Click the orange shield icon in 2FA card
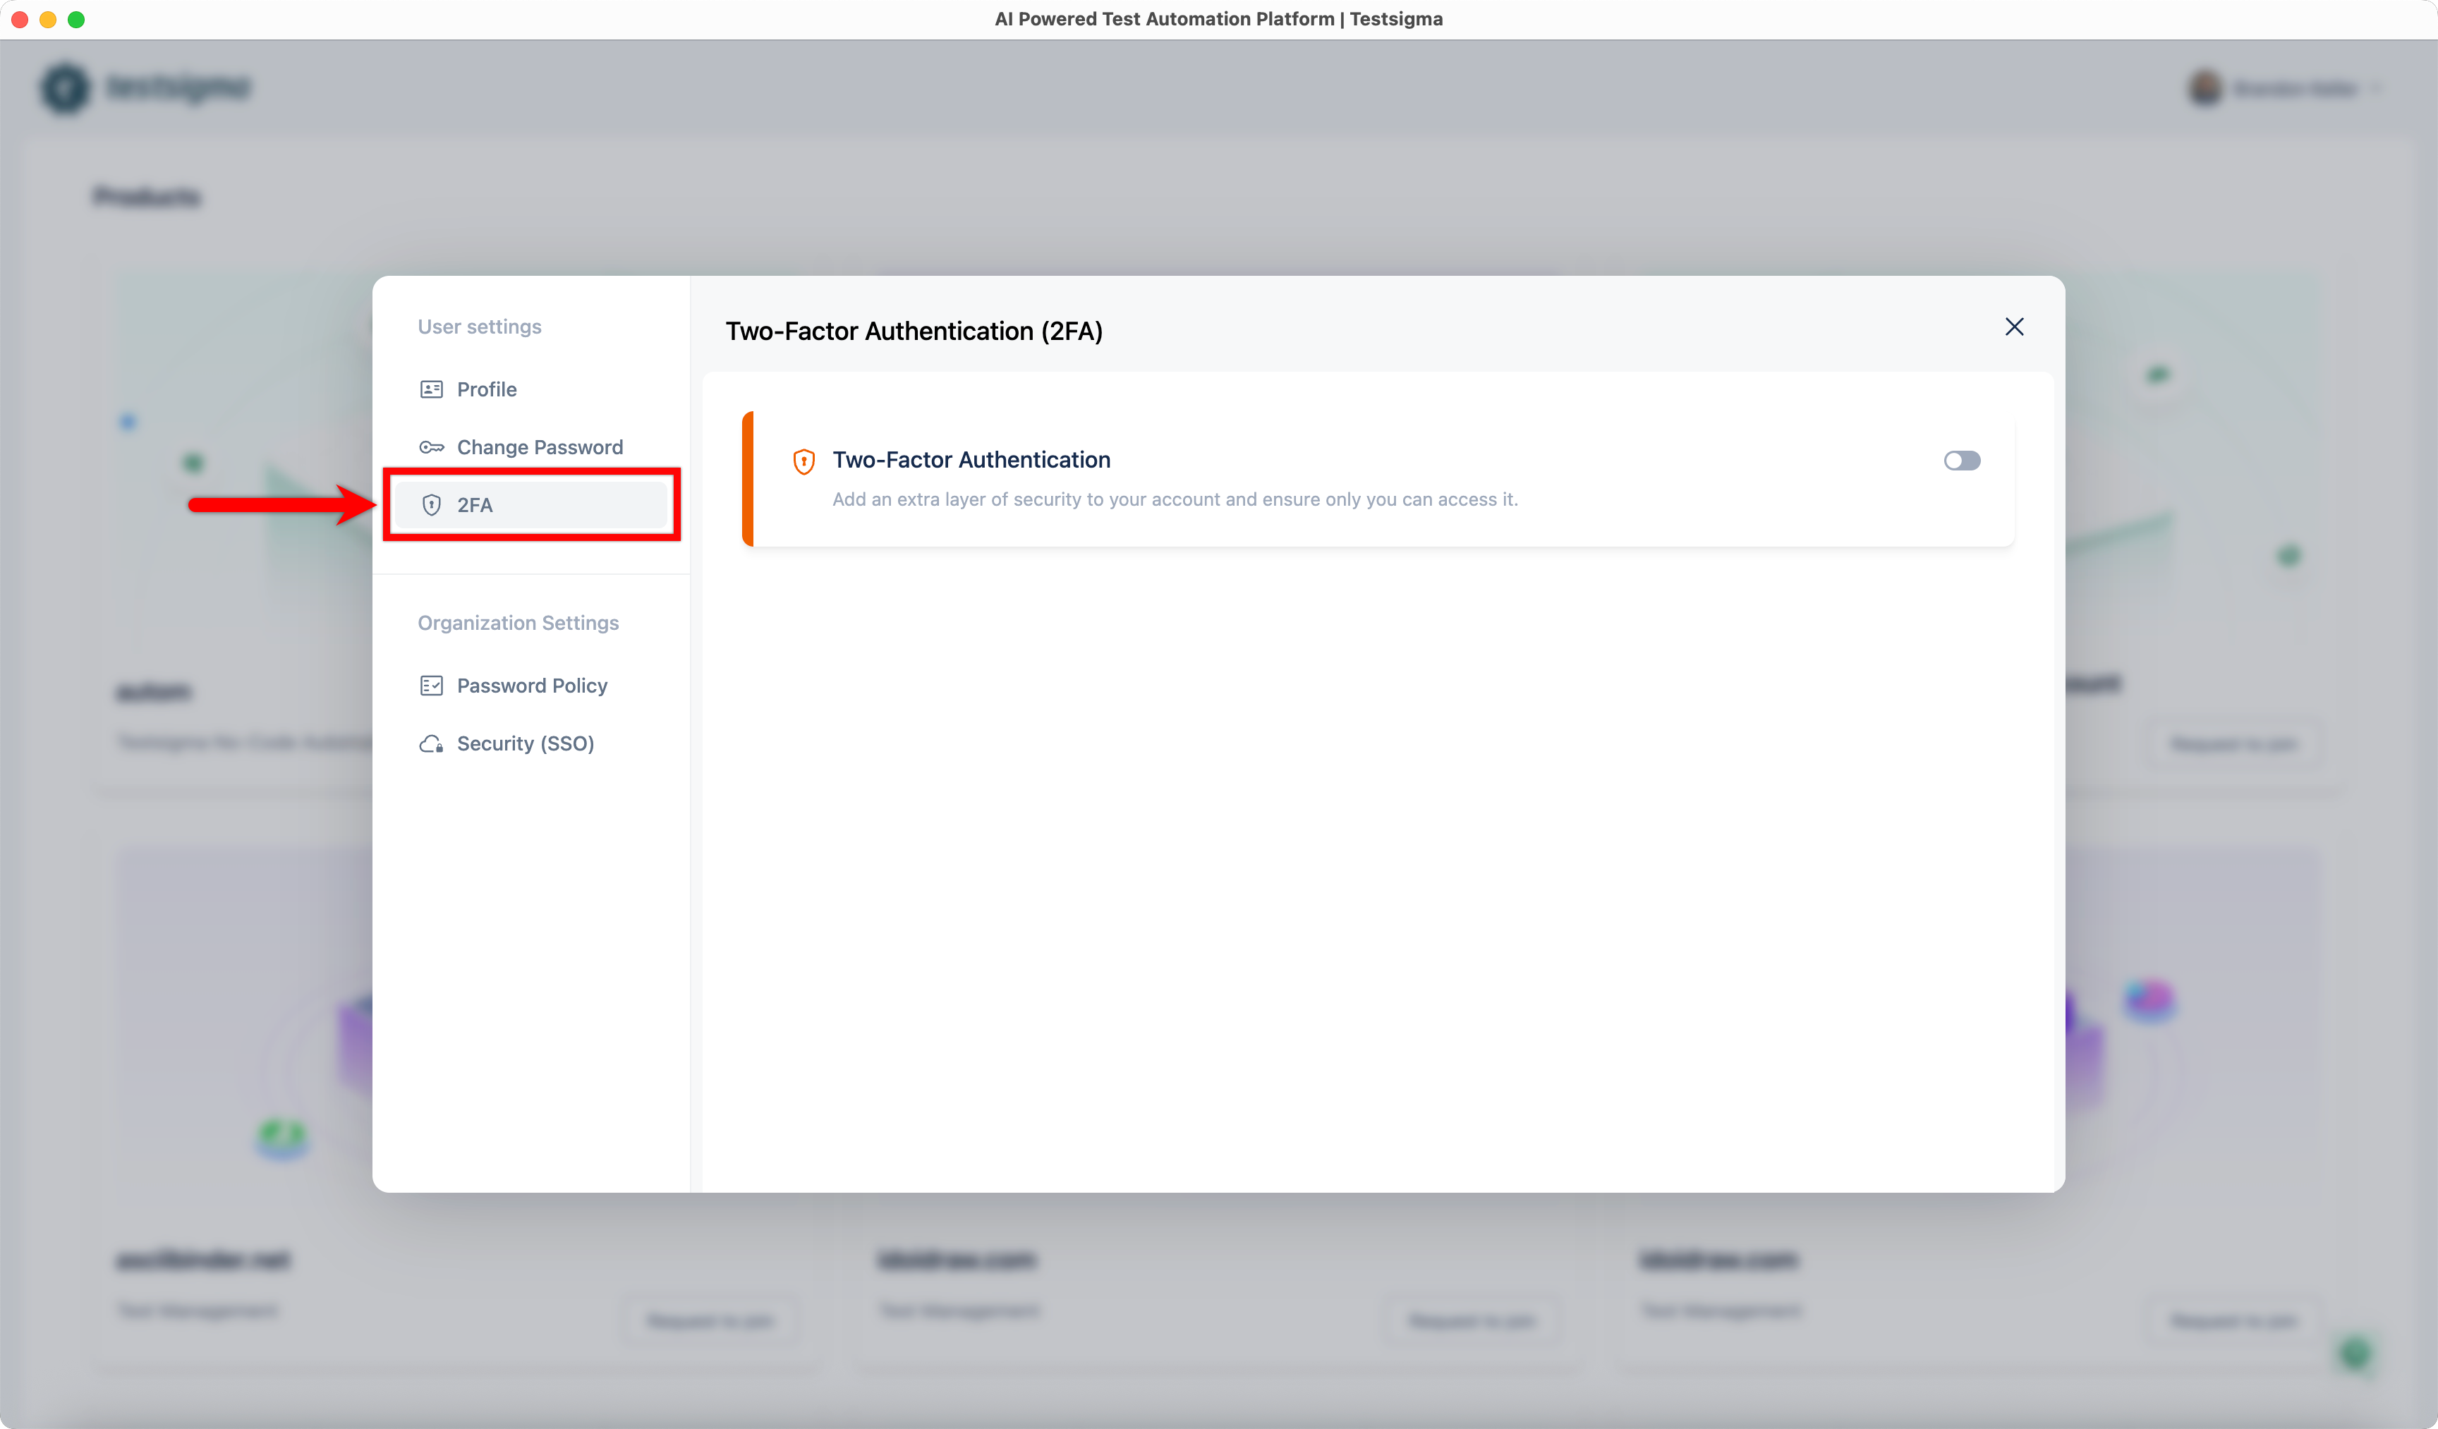2438x1429 pixels. pos(803,461)
